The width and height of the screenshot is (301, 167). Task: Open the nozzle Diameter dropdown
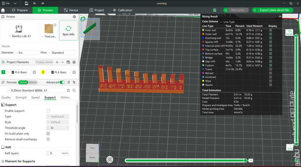pos(27,52)
